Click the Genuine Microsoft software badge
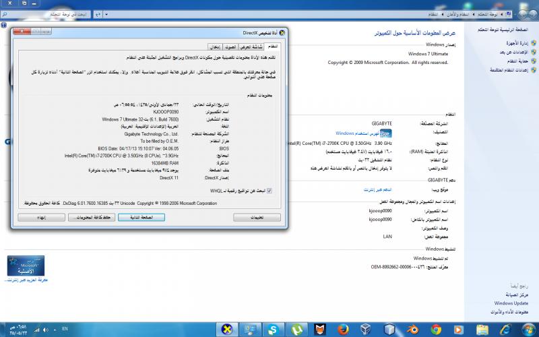539x337 pixels. (26, 266)
